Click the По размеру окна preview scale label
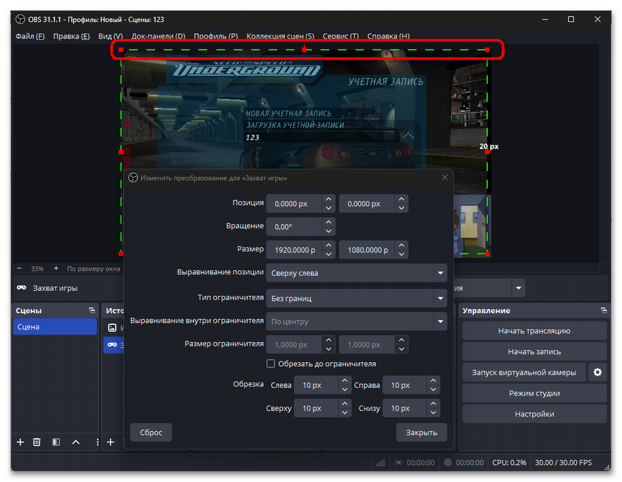This screenshot has height=482, width=622. (x=94, y=269)
